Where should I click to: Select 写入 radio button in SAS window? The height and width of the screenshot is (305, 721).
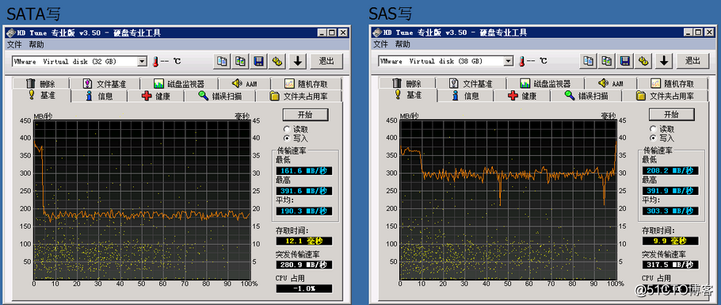pyautogui.click(x=653, y=138)
